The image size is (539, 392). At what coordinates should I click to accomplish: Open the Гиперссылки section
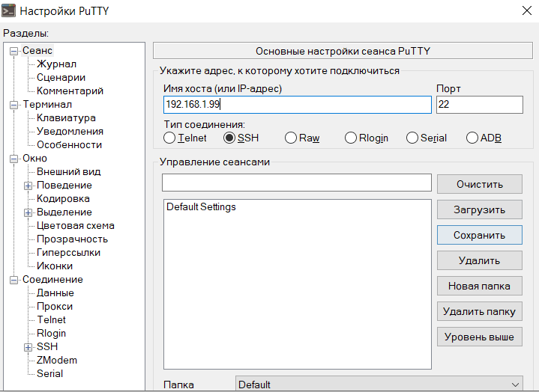[x=68, y=252]
